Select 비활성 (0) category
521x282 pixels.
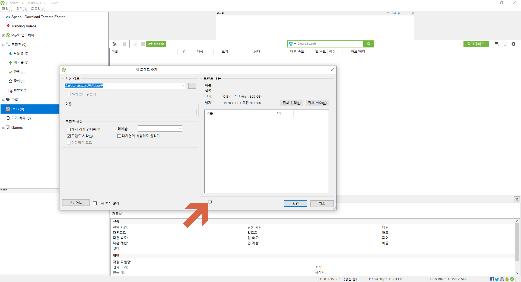21,90
